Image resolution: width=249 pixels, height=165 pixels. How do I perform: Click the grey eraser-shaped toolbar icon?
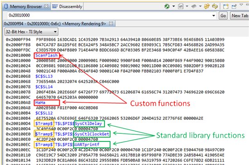(194, 6)
